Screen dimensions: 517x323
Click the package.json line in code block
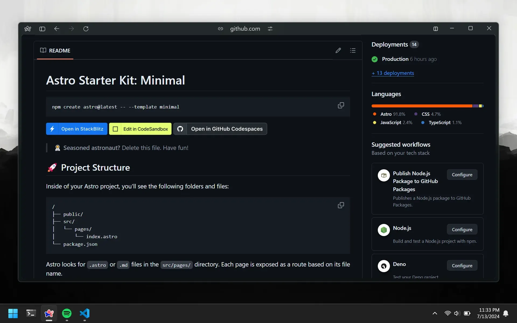tap(80, 244)
